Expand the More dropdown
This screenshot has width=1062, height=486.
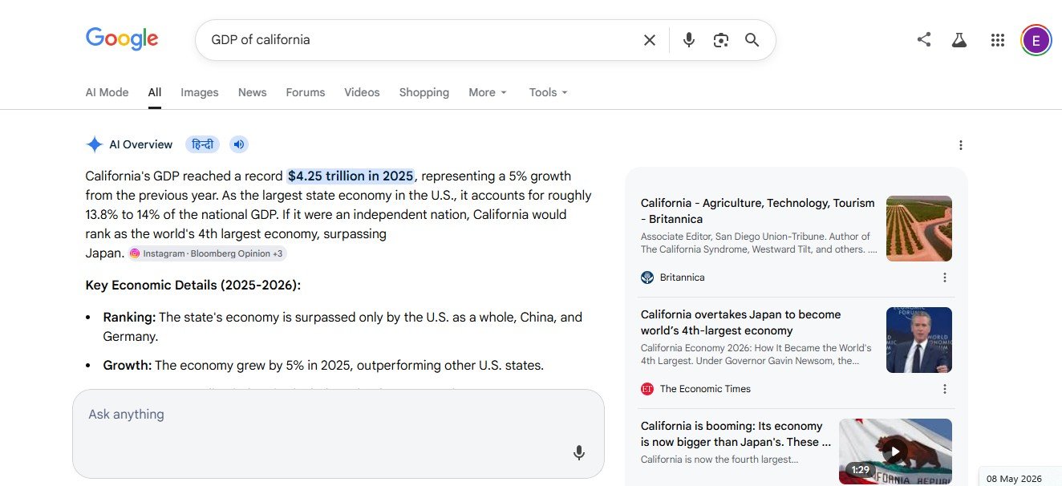coord(488,92)
